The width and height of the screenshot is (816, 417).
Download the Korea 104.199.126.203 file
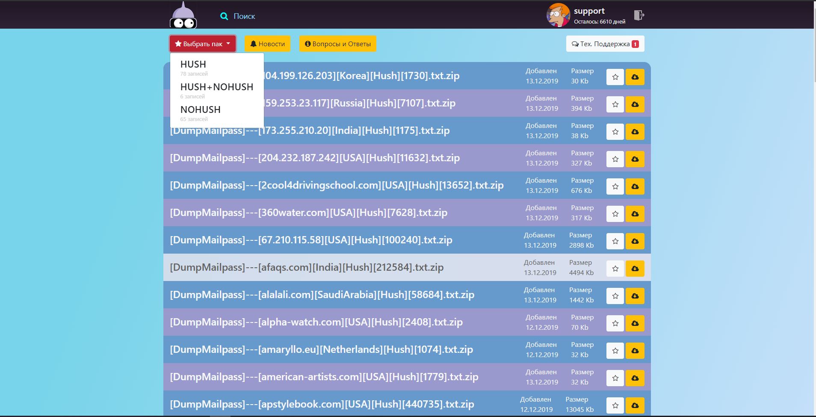635,77
